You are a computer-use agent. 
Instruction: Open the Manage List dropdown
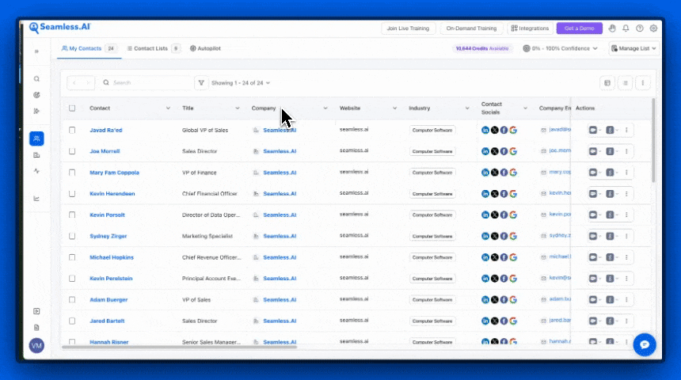(633, 48)
